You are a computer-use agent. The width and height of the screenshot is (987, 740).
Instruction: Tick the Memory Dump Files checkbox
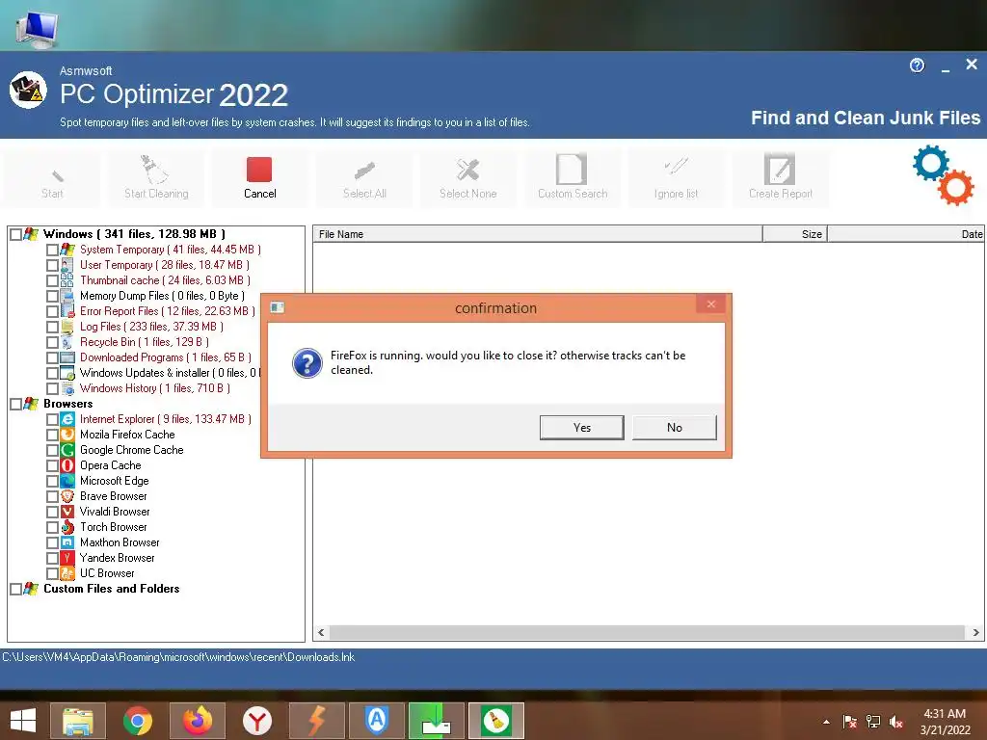(52, 296)
